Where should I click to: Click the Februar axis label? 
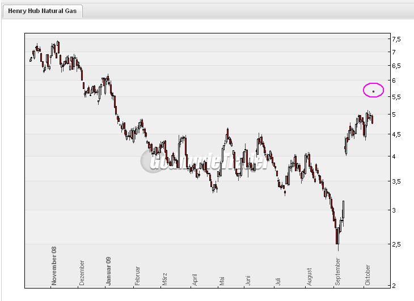pos(137,276)
